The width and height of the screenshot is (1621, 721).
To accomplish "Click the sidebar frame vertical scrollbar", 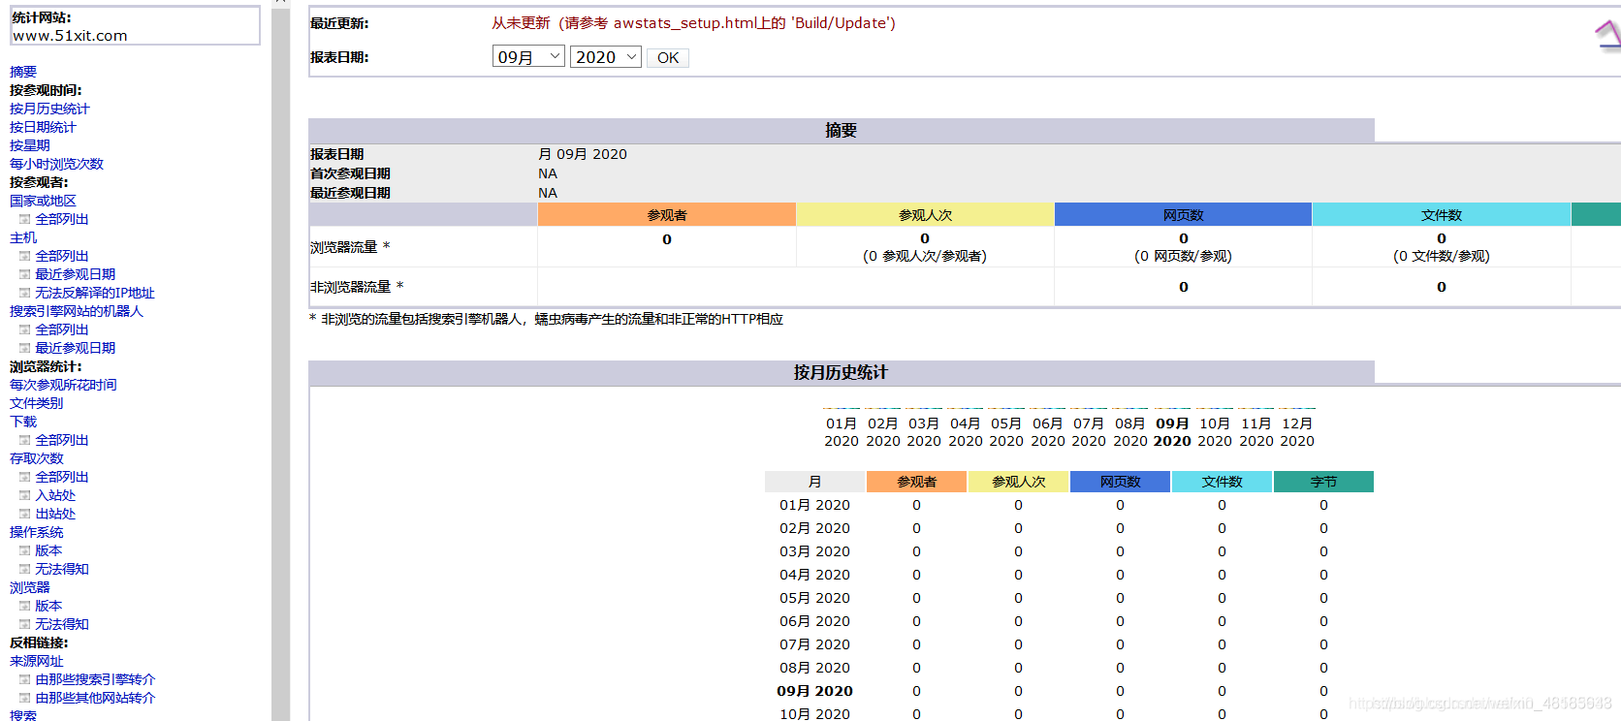I will tap(280, 363).
